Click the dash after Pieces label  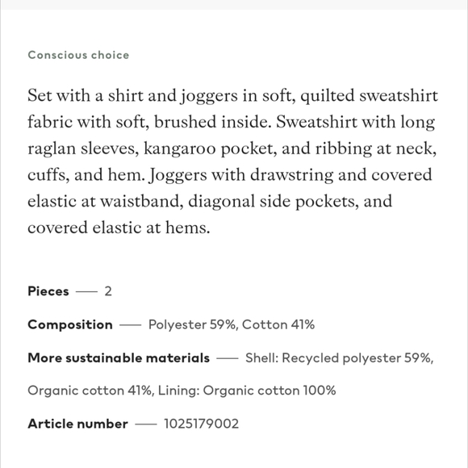pos(86,291)
